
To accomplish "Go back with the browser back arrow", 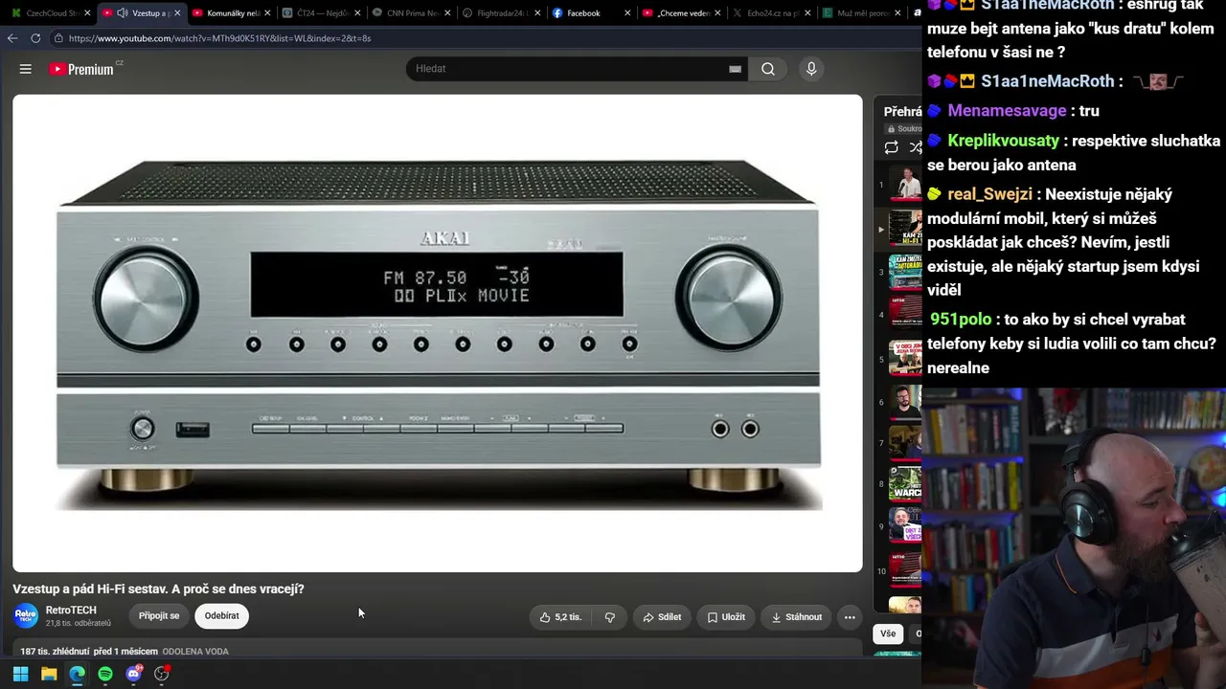I will click(x=12, y=38).
